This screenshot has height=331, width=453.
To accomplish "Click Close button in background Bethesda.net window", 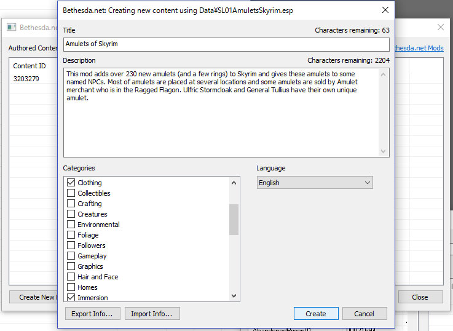I will 420,297.
